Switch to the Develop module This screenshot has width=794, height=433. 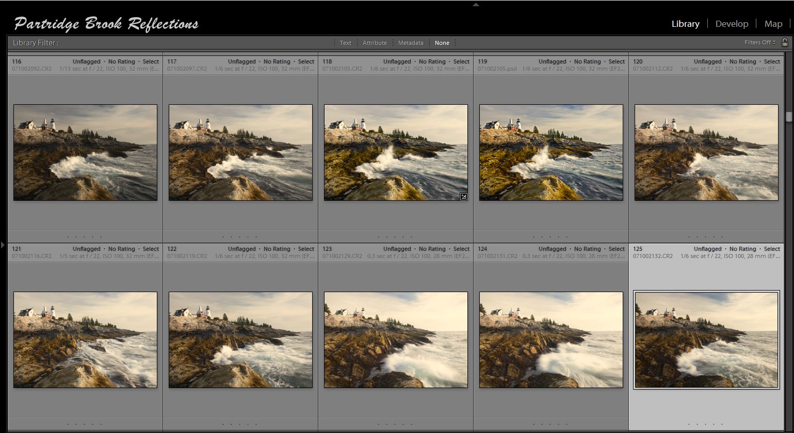(732, 24)
